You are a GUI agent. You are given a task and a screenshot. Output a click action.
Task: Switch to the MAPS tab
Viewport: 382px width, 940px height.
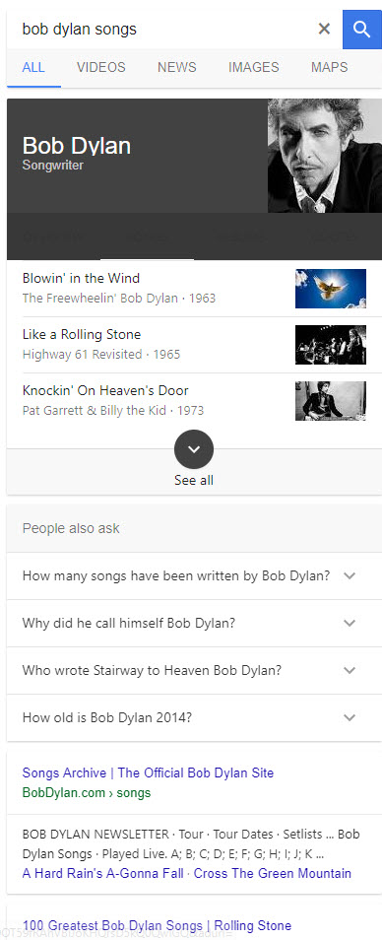pyautogui.click(x=329, y=67)
